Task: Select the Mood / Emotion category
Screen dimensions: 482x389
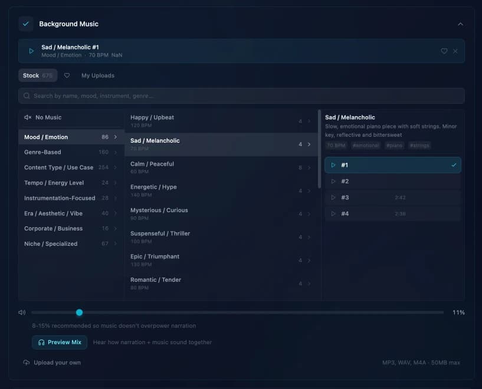Action: pyautogui.click(x=71, y=137)
